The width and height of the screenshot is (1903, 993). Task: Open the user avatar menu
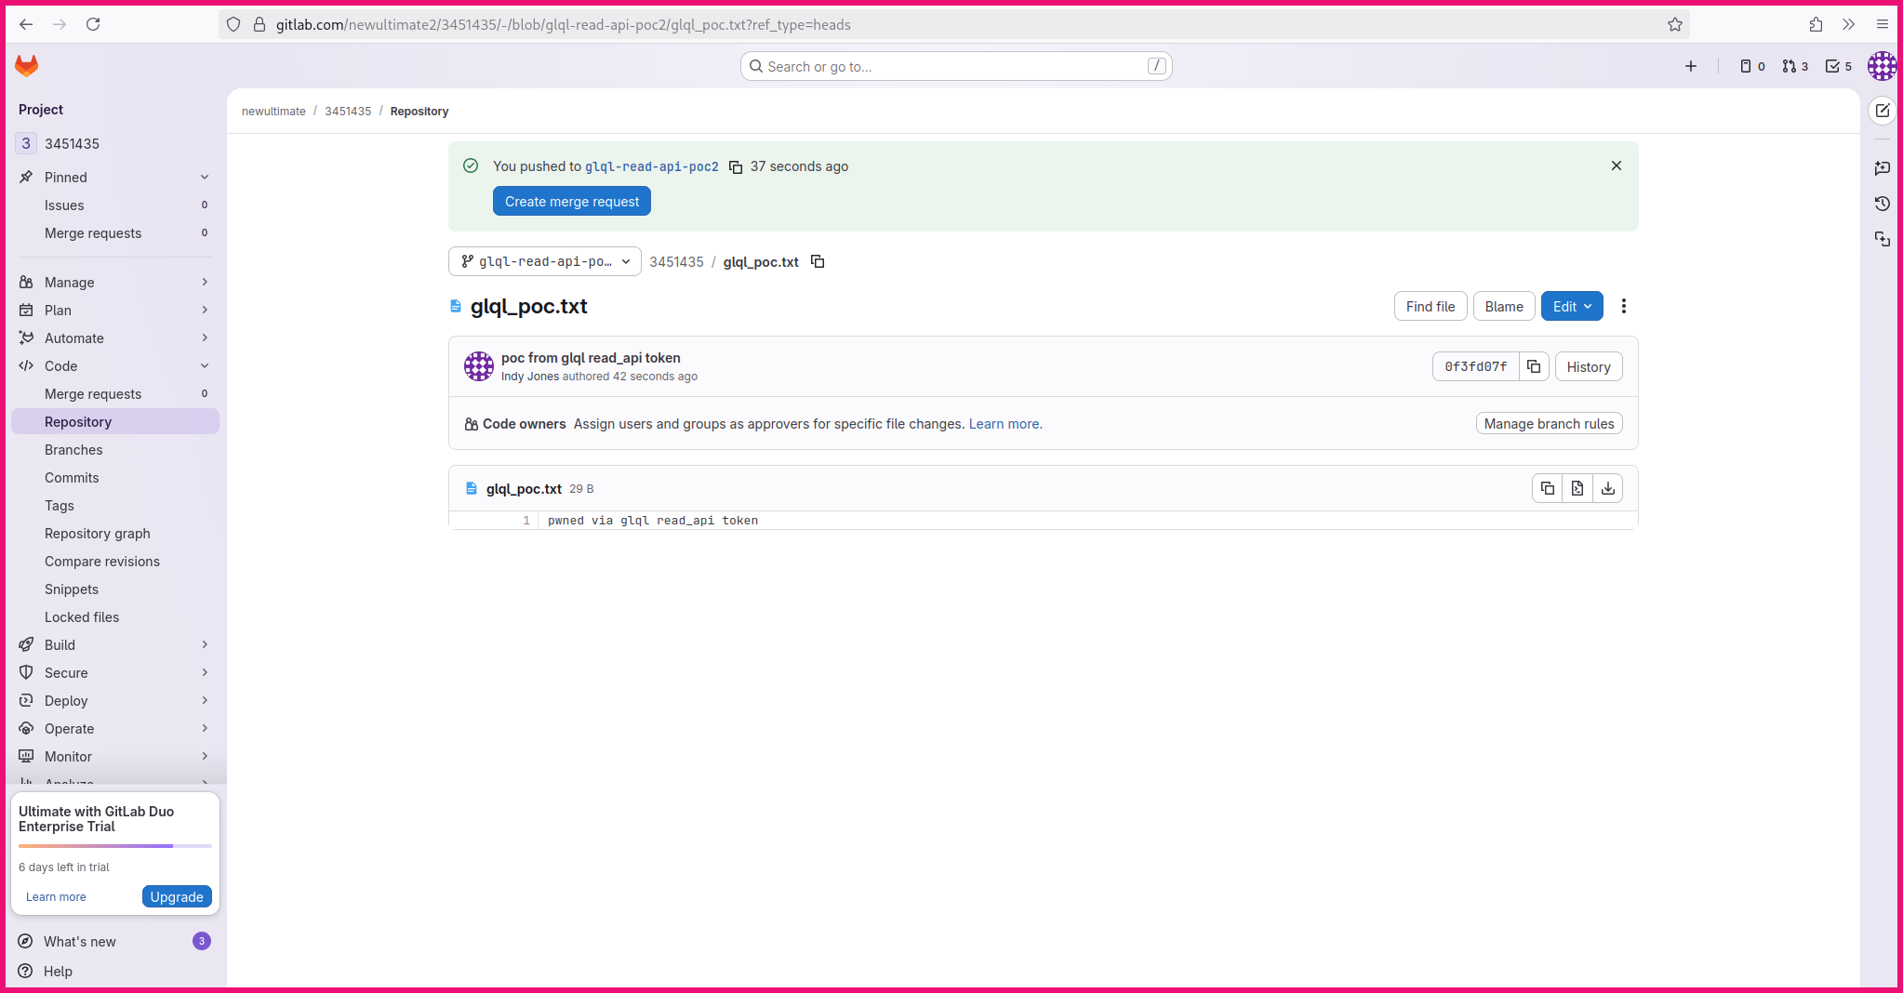point(1882,66)
